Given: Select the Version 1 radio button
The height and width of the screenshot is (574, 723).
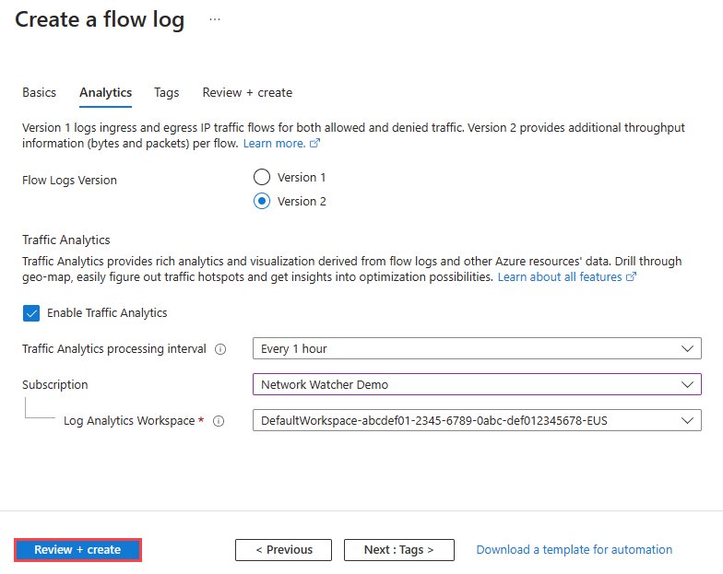Looking at the screenshot, I should click(x=262, y=177).
